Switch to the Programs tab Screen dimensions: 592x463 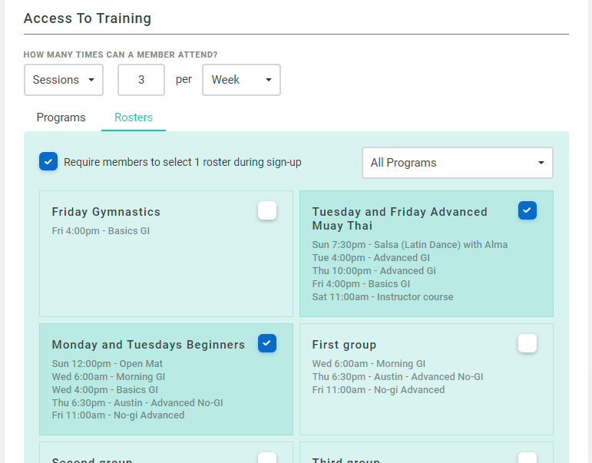click(x=61, y=117)
